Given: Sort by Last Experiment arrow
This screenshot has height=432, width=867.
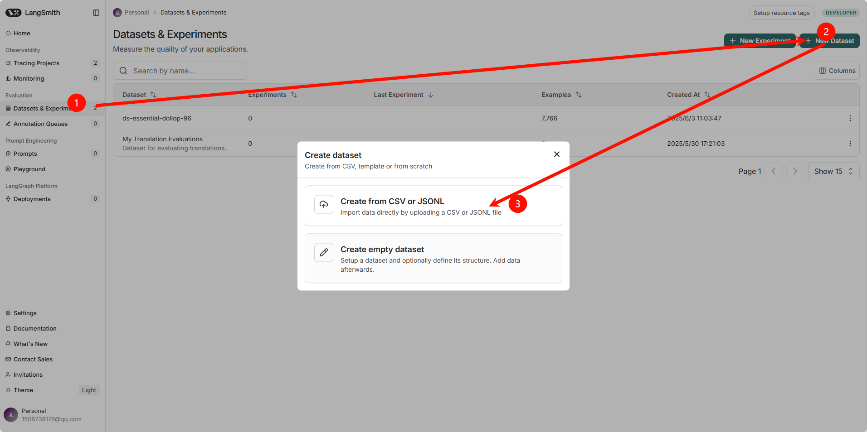Looking at the screenshot, I should pyautogui.click(x=431, y=95).
